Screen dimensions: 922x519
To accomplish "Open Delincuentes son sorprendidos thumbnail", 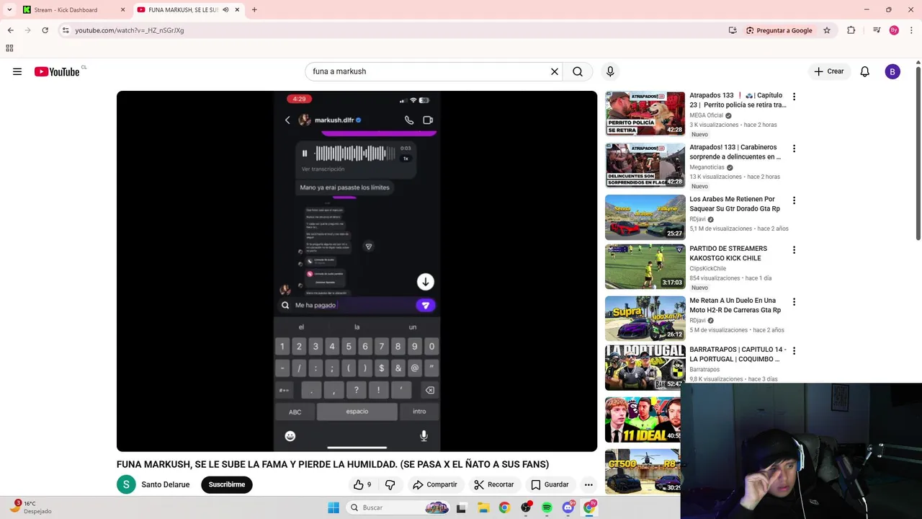I will click(645, 165).
